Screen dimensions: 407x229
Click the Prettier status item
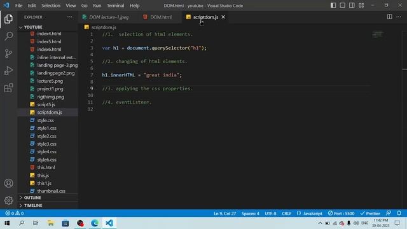(x=370, y=214)
